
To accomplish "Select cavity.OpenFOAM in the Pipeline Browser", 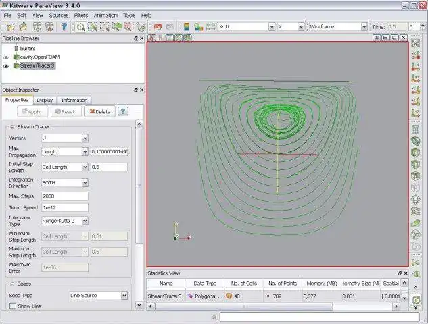I will (40, 57).
